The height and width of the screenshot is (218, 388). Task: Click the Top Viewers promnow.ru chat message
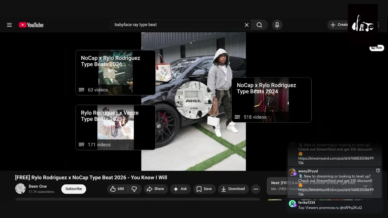(330, 208)
